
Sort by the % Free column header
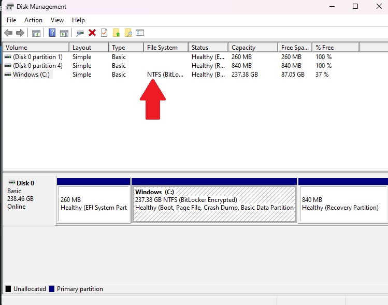coord(336,47)
